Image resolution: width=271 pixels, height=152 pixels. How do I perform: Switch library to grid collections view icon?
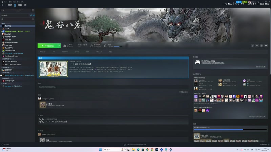[x=33, y=10]
